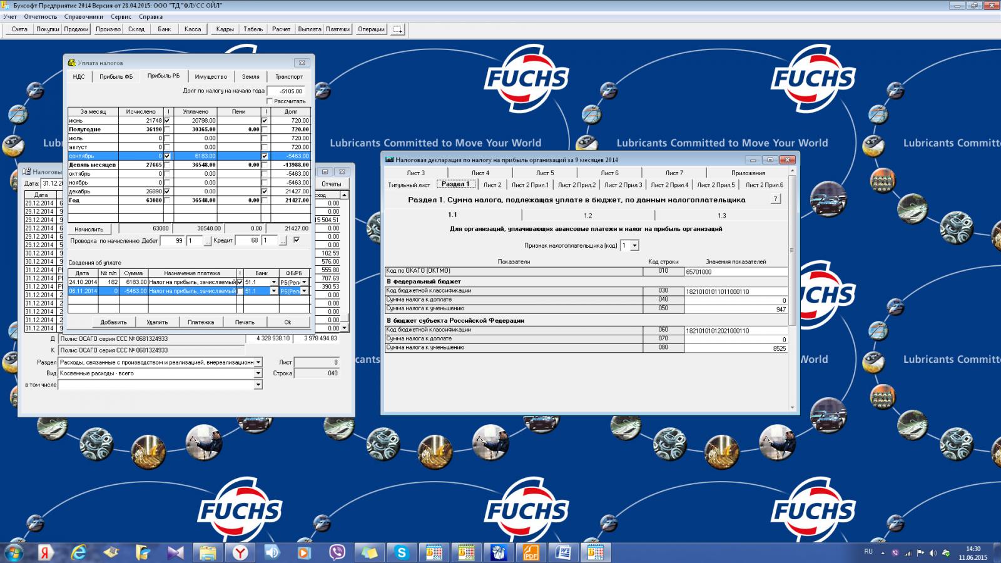Click the question mark help icon in declaration

775,199
